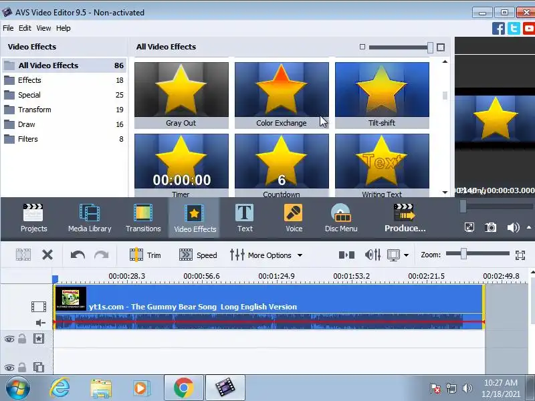Screen dimensions: 535x401
Task: Open Internet Explorer from the taskbar
Action: click(x=60, y=388)
